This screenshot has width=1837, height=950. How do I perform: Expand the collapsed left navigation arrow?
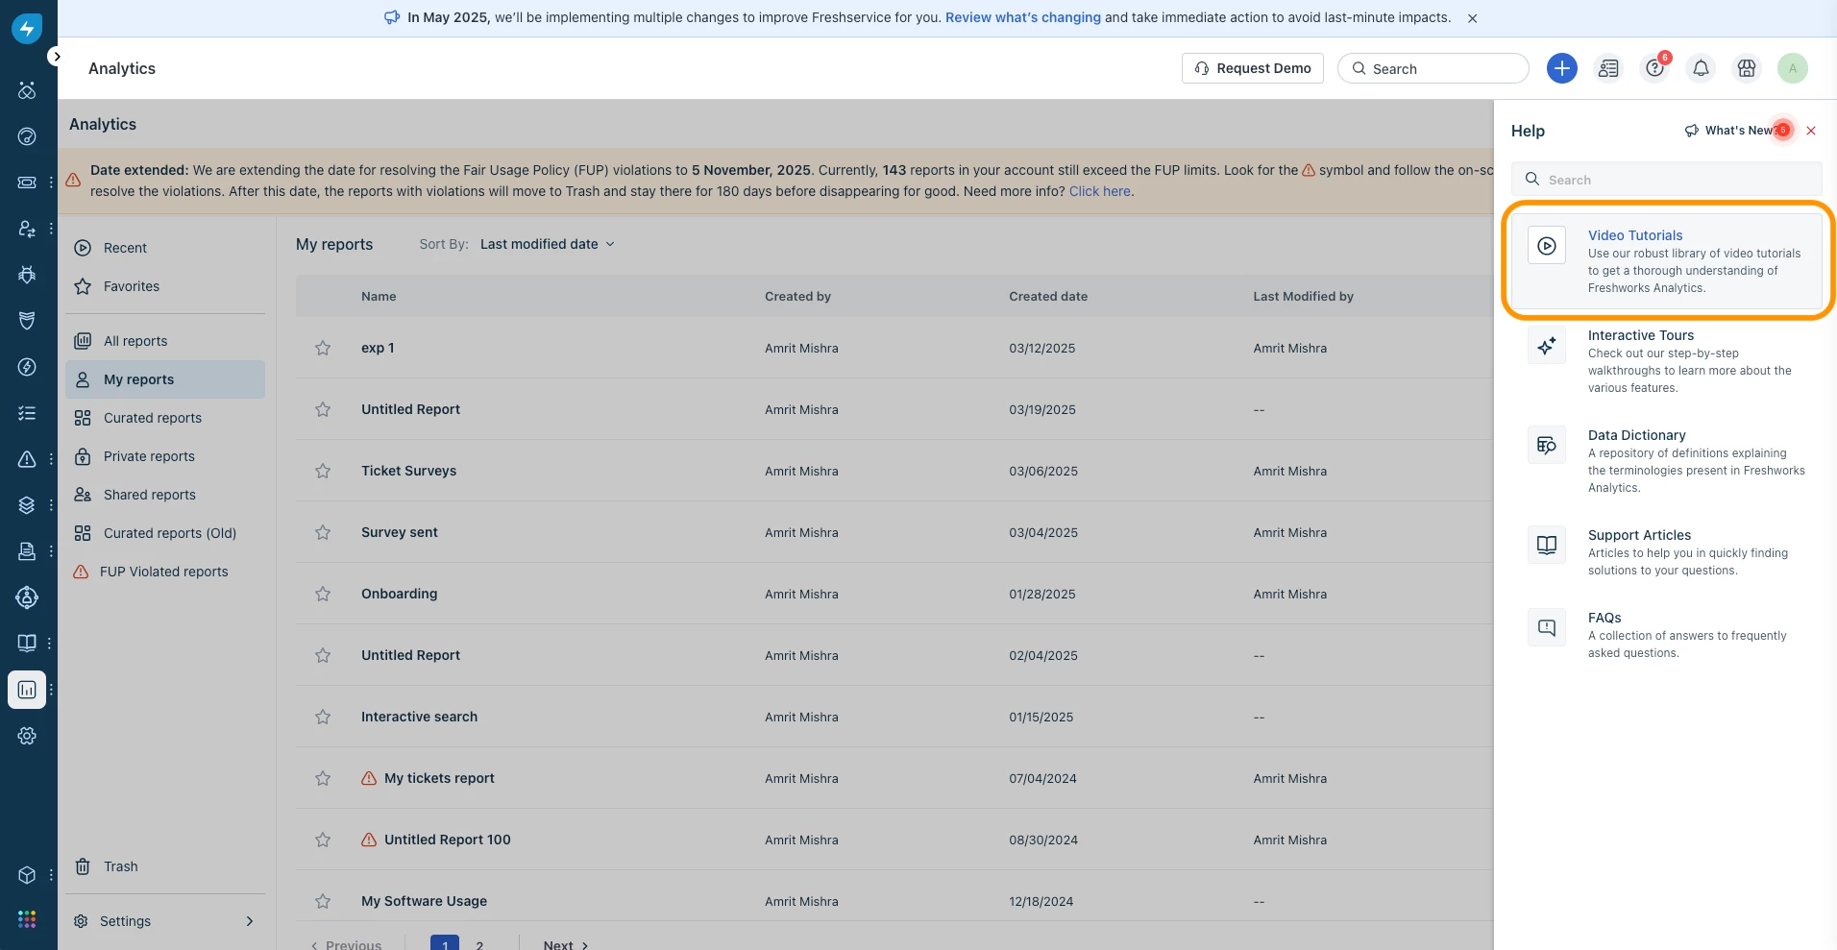[x=57, y=57]
